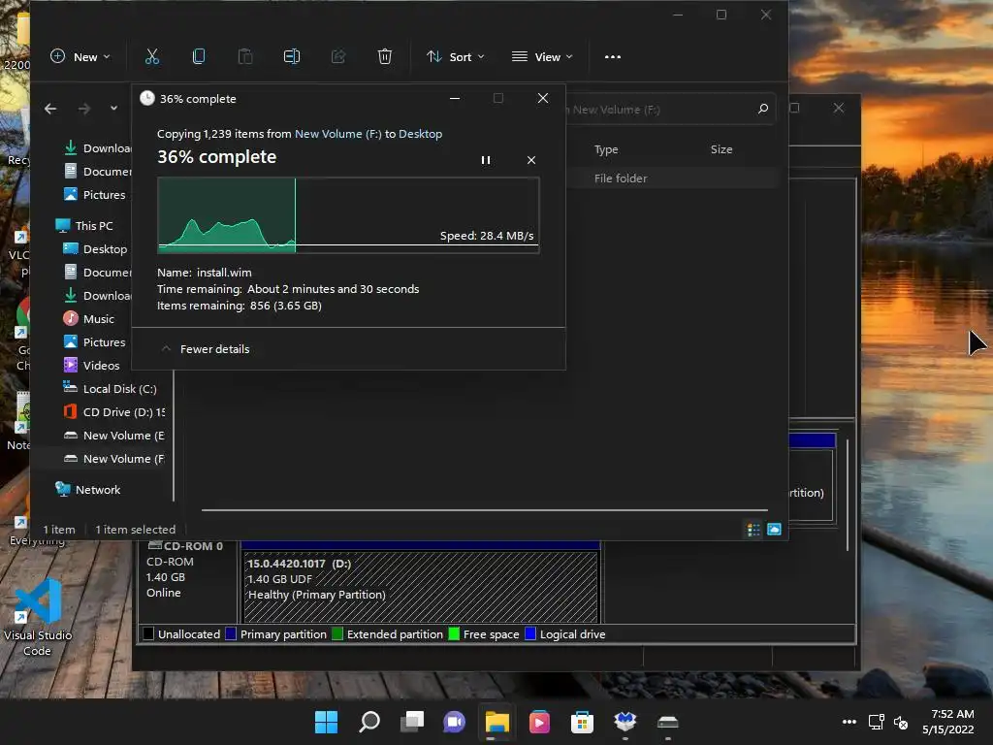This screenshot has width=993, height=745.
Task: Switch to large thumbnails view icon
Action: 774,530
